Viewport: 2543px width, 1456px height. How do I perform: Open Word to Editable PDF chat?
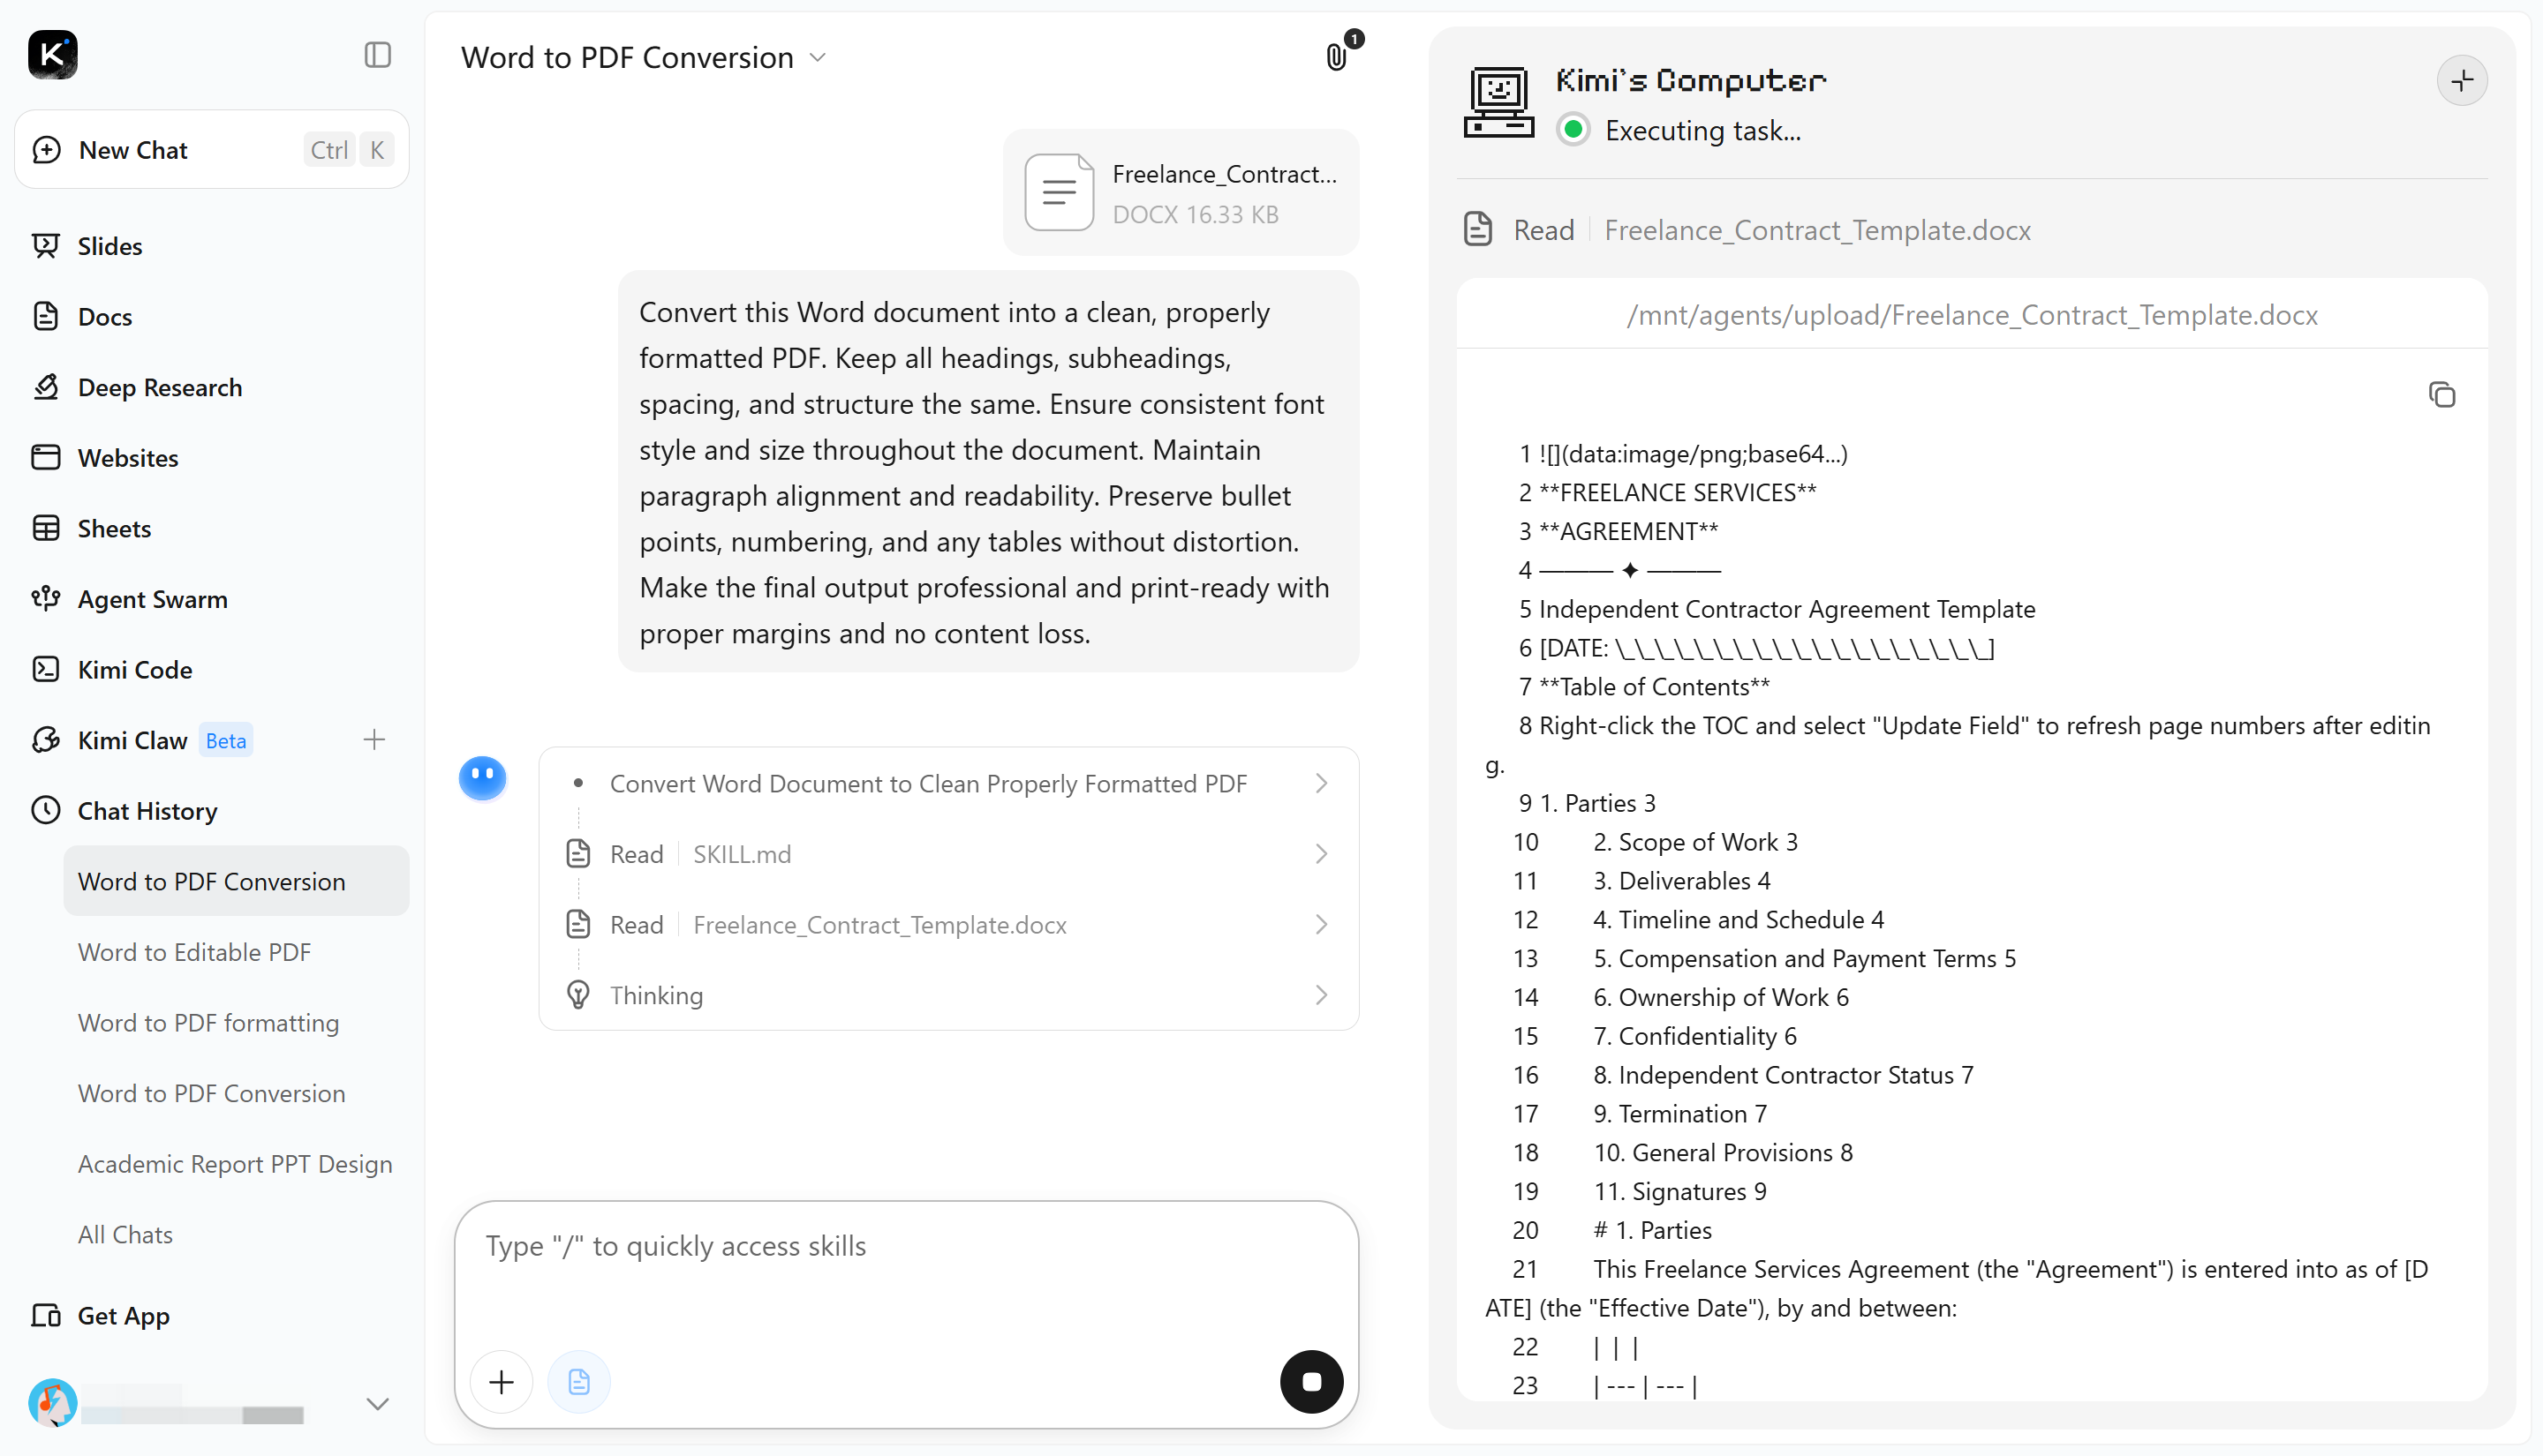click(x=194, y=951)
